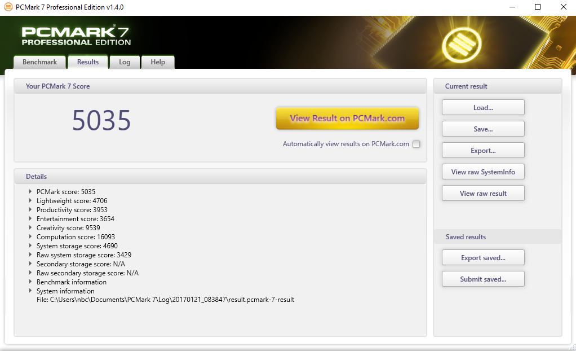Image resolution: width=576 pixels, height=351 pixels.
Task: Click the Export... button
Action: click(x=483, y=150)
